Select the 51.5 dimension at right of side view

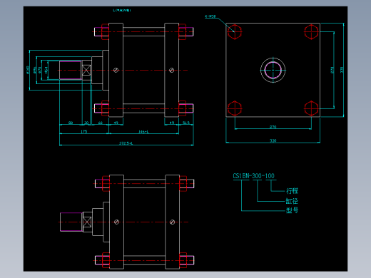[186, 123]
